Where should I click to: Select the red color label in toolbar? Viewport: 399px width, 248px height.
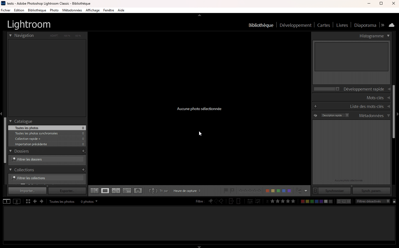tap(267, 191)
